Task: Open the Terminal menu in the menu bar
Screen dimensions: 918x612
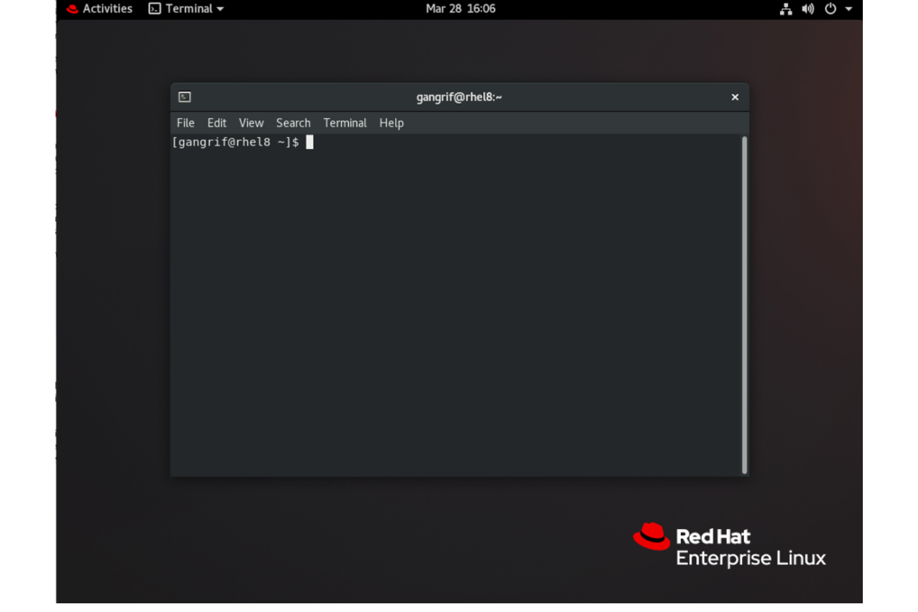Action: 345,123
